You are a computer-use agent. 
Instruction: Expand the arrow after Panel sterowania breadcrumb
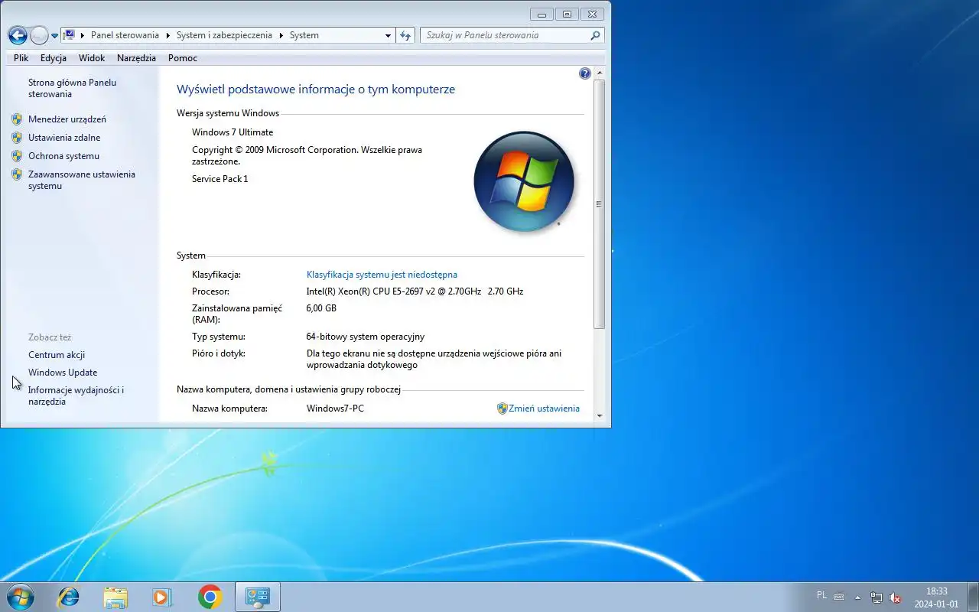click(x=168, y=35)
